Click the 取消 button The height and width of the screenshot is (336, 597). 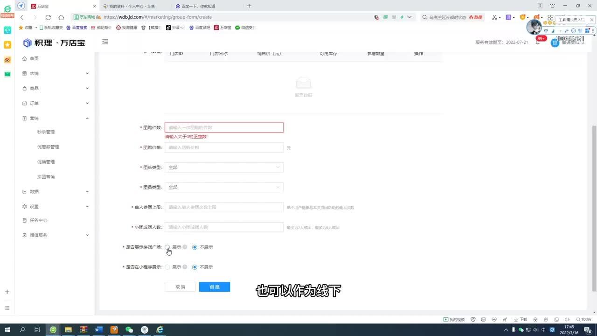pos(180,287)
